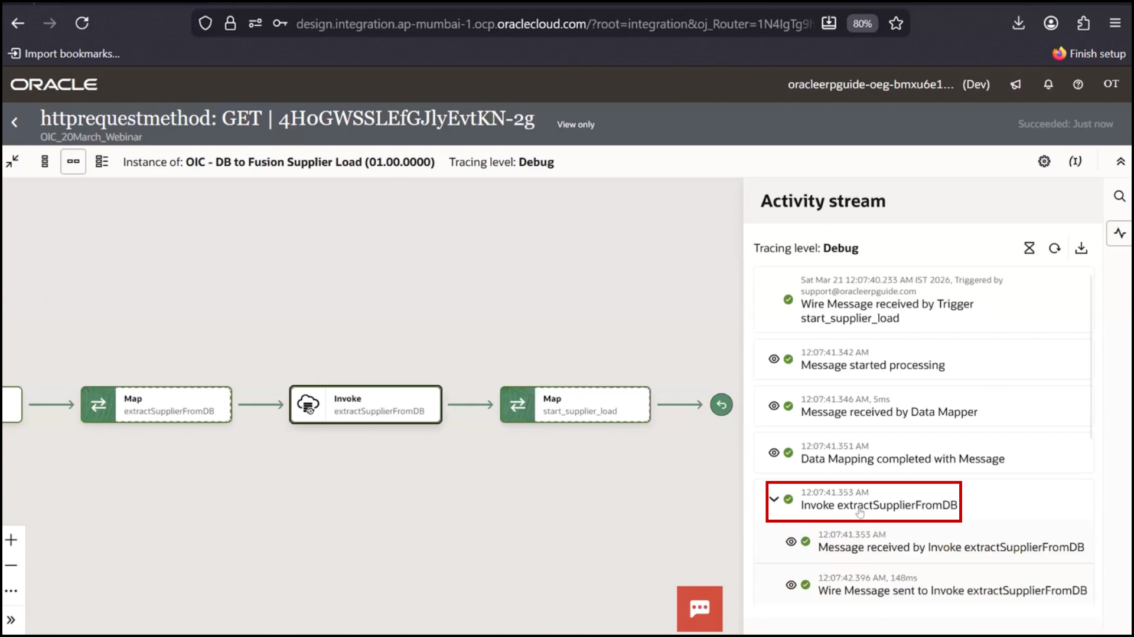Switch to pseudo-code list view icon
Screen dimensions: 1134x637
tap(102, 161)
